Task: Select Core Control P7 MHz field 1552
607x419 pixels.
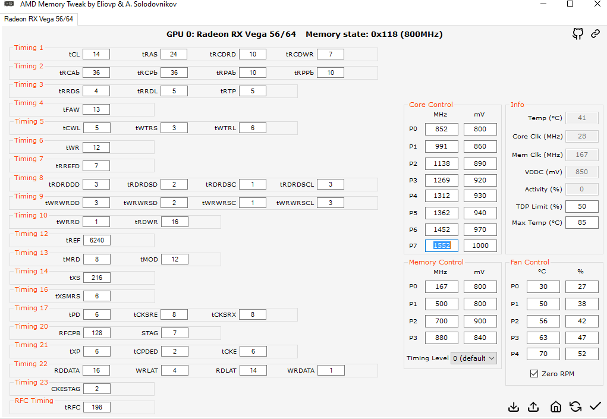Action: coord(441,245)
